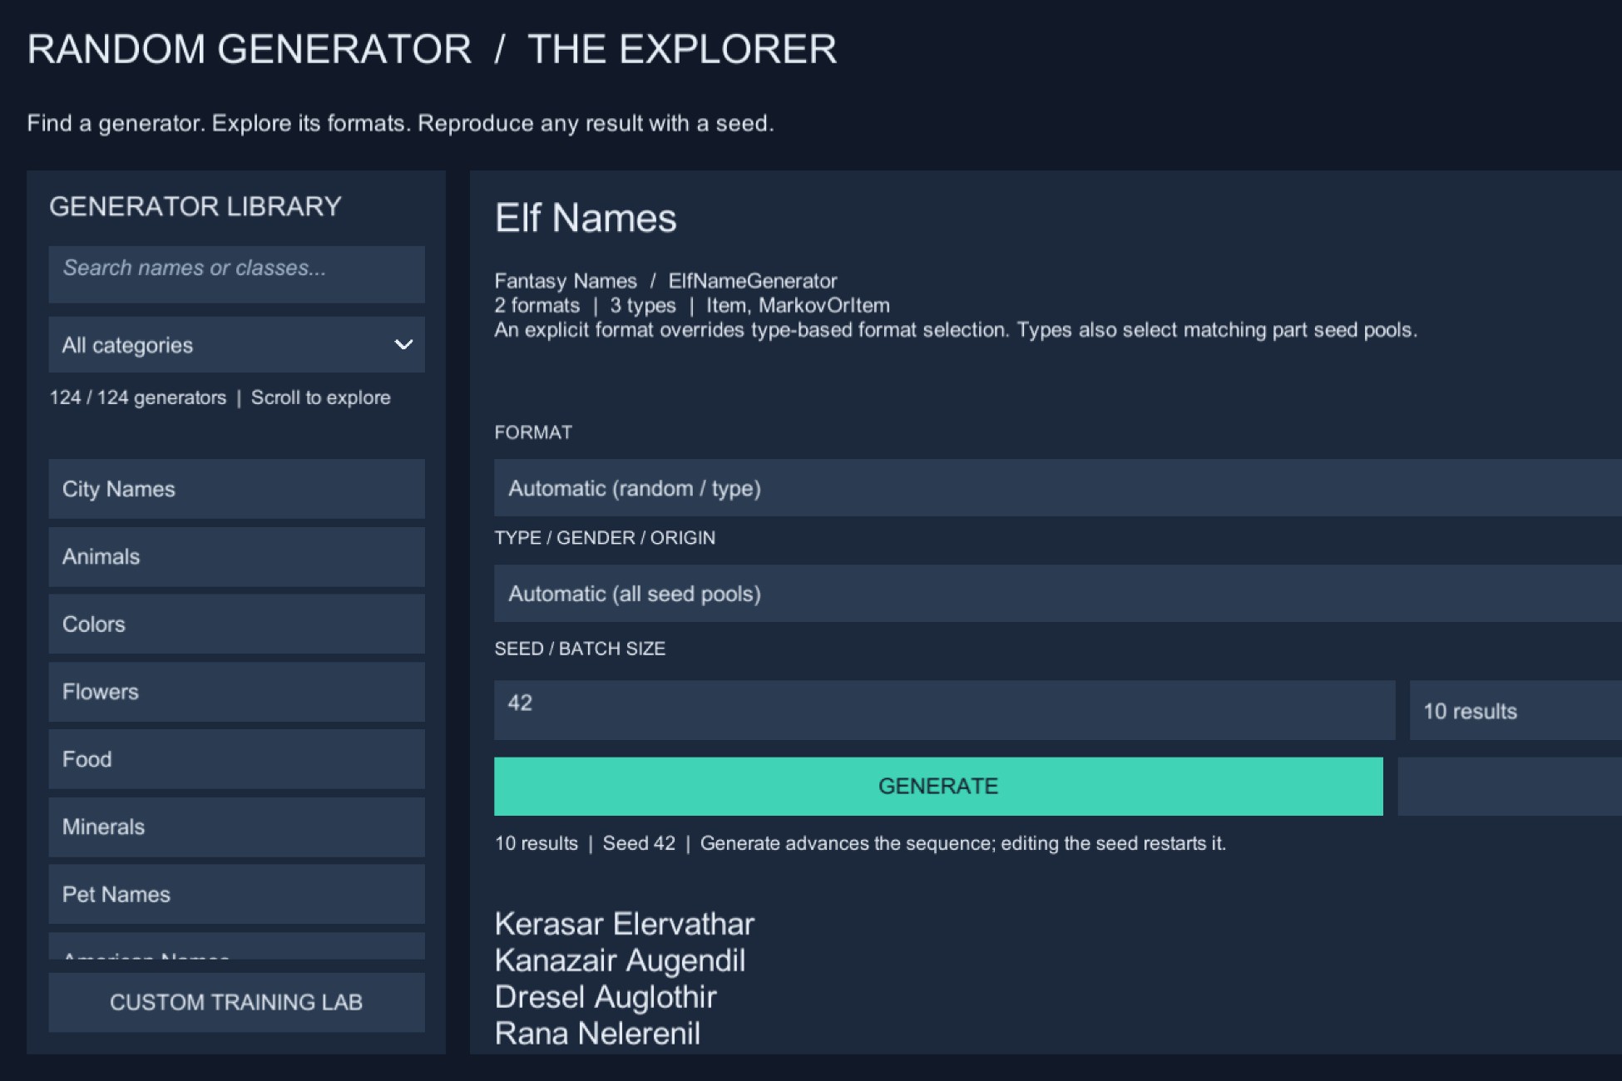Image resolution: width=1622 pixels, height=1081 pixels.
Task: Click the Generator Library heading
Action: [x=195, y=206]
